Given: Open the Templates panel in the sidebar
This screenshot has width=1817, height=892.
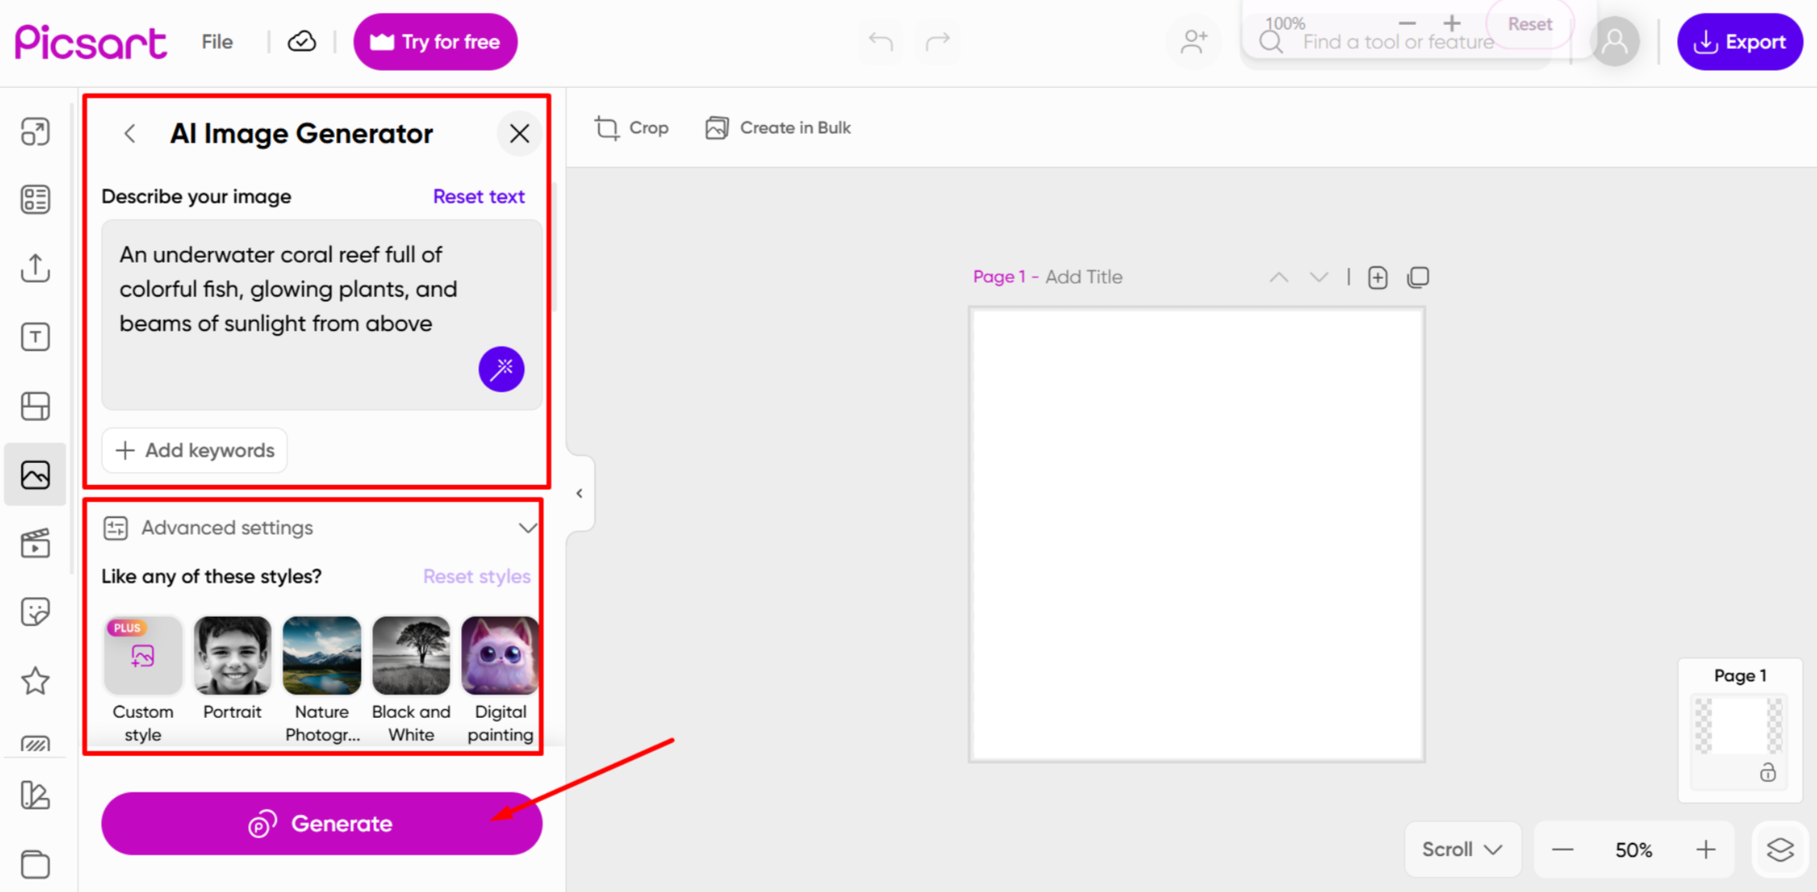Looking at the screenshot, I should point(35,199).
